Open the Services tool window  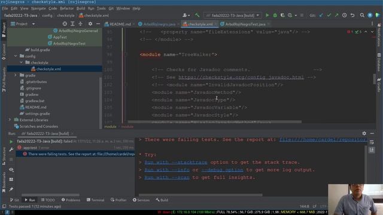(x=141, y=200)
